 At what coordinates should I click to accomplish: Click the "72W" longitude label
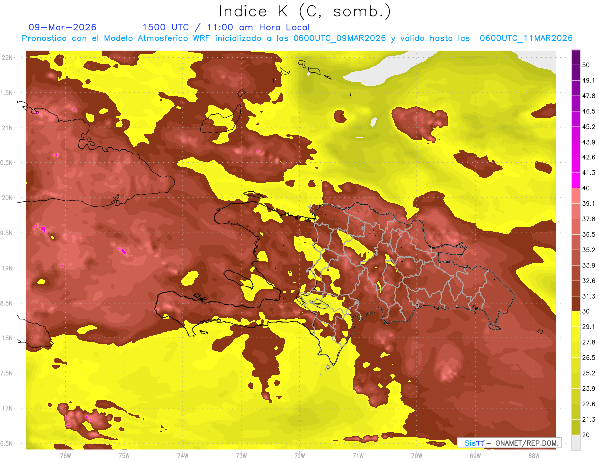pyautogui.click(x=299, y=455)
